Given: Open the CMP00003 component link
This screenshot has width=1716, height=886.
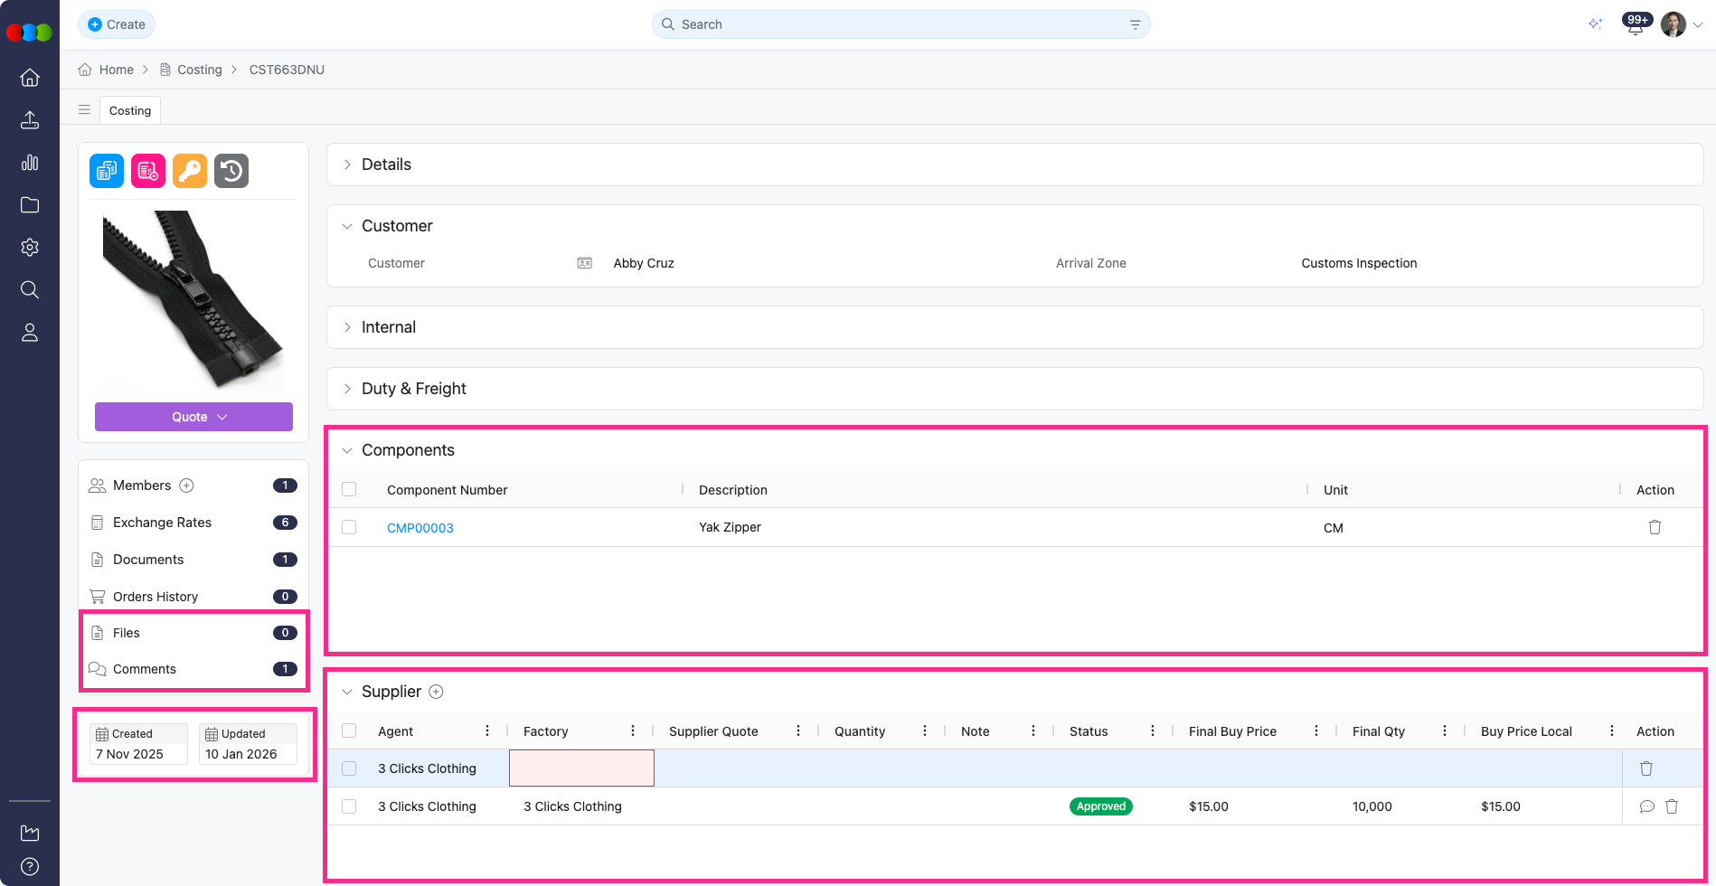Looking at the screenshot, I should [x=420, y=528].
